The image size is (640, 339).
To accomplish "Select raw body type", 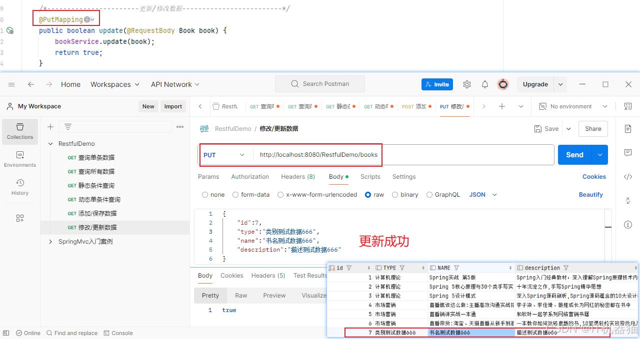I will tap(374, 195).
